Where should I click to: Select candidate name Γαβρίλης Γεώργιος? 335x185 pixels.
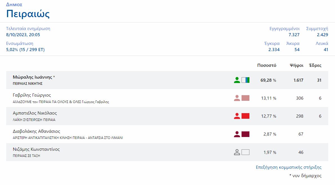point(32,95)
